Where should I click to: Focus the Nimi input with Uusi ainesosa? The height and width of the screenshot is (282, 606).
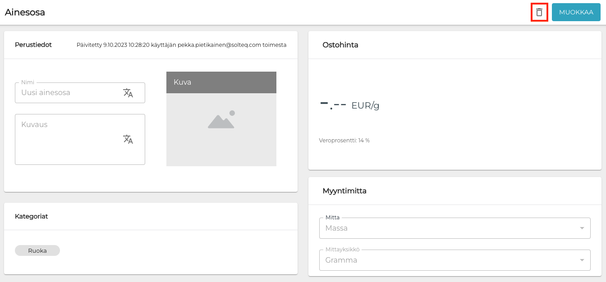point(68,93)
